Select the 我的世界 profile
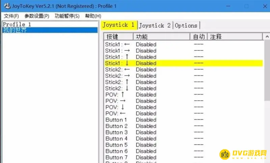 point(15,30)
